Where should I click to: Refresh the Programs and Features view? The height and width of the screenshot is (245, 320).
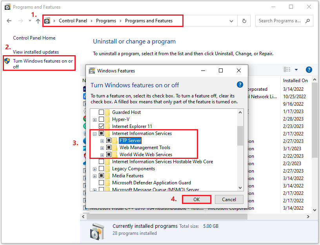[x=244, y=21]
